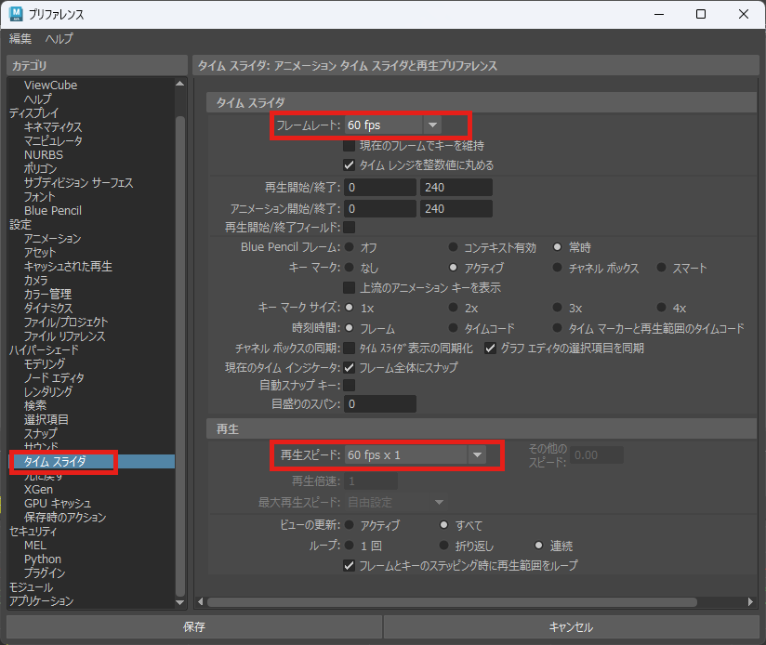This screenshot has width=766, height=645.
Task: Uncheck グラフ エディタの選択項目を同期
Action: pyautogui.click(x=490, y=349)
